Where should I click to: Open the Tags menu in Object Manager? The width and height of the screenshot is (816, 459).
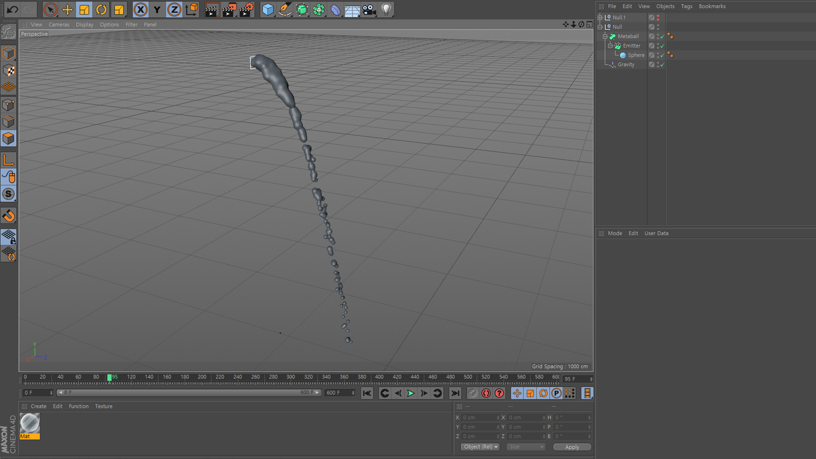click(x=686, y=6)
